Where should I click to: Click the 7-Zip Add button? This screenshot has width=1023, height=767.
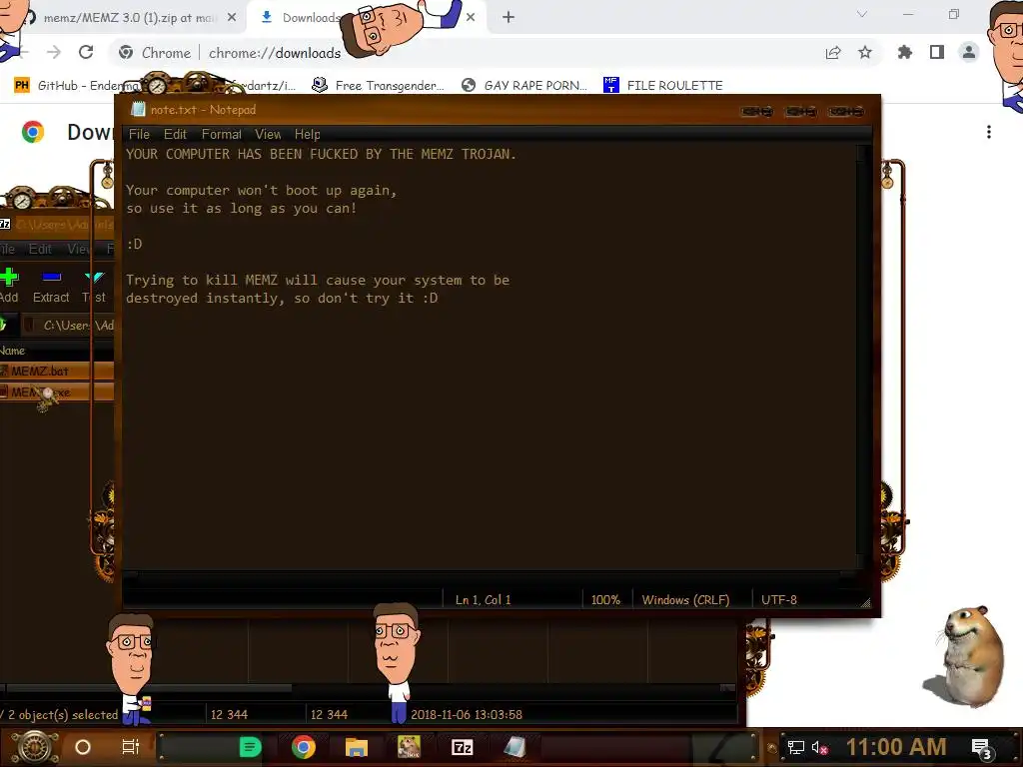[9, 285]
